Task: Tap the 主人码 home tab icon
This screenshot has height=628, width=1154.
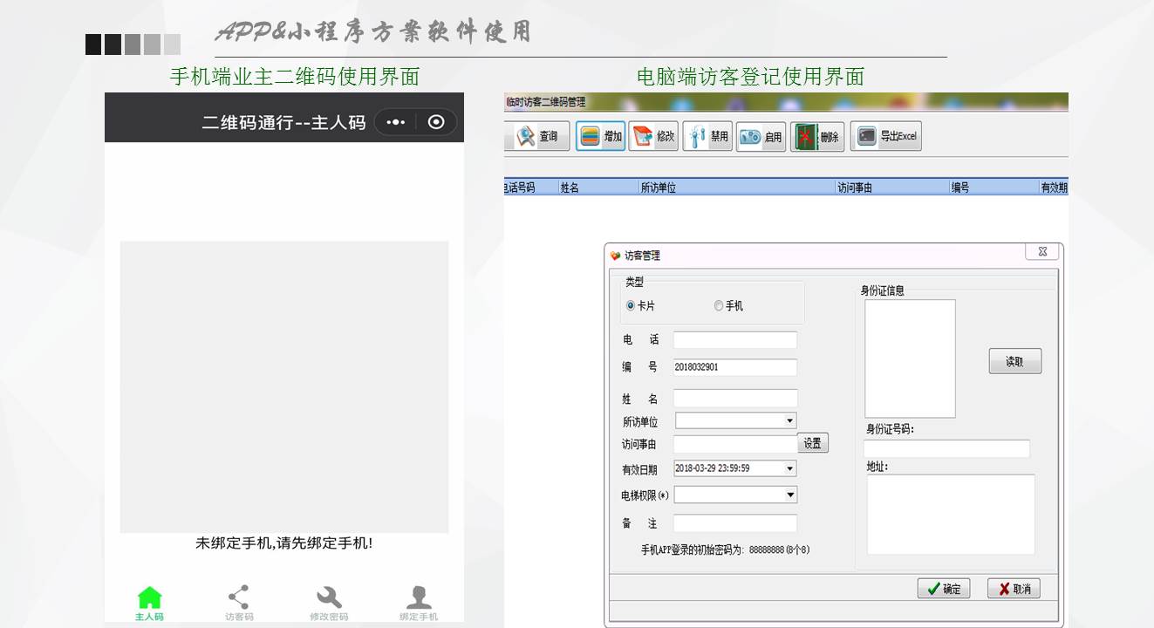Action: (x=149, y=603)
